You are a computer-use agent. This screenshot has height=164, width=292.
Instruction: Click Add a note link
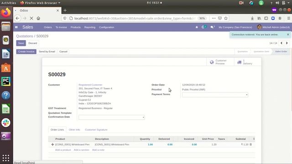coord(98,150)
